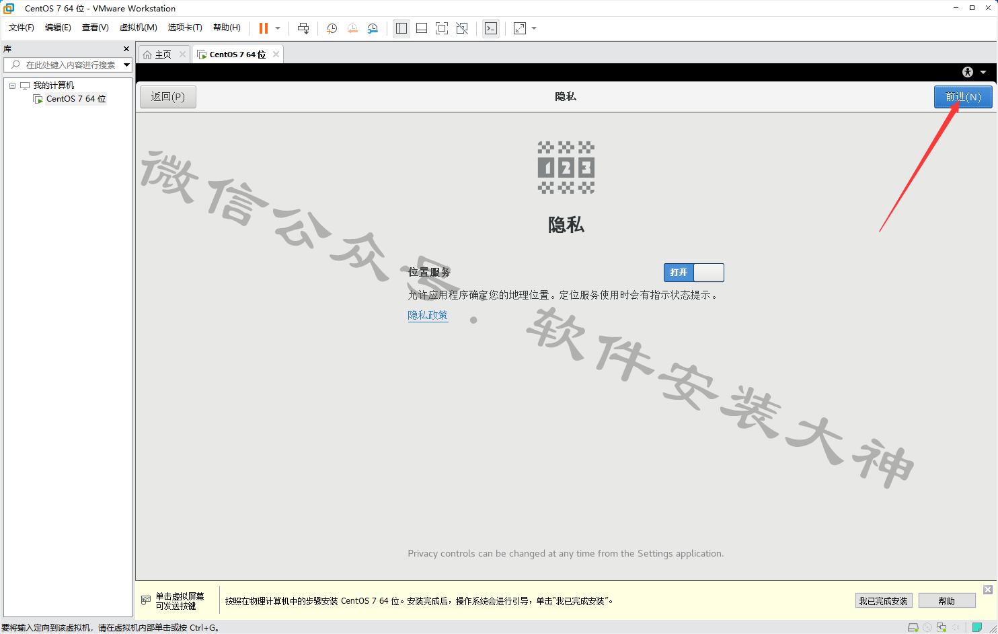Click the keyboard icon in hint bar
998x634 pixels.
coord(146,600)
